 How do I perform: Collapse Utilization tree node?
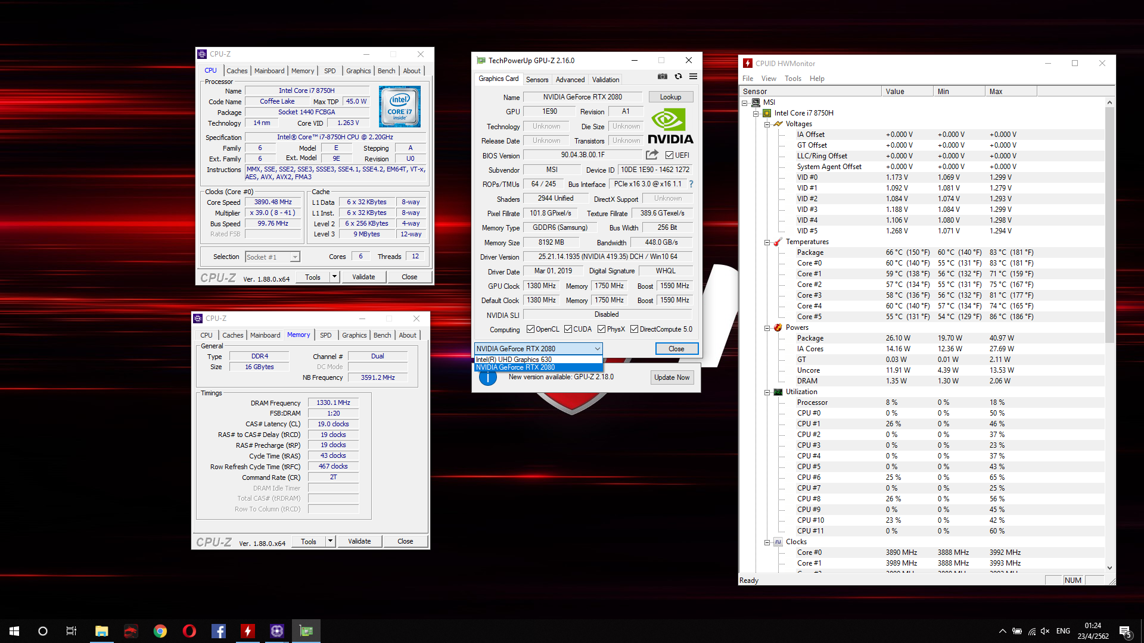pyautogui.click(x=767, y=392)
